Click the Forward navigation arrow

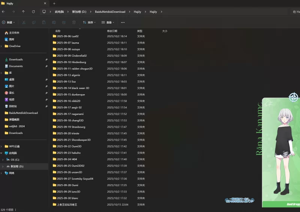(13, 12)
